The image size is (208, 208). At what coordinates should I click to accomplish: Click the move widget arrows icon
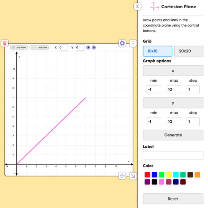[x=122, y=176]
